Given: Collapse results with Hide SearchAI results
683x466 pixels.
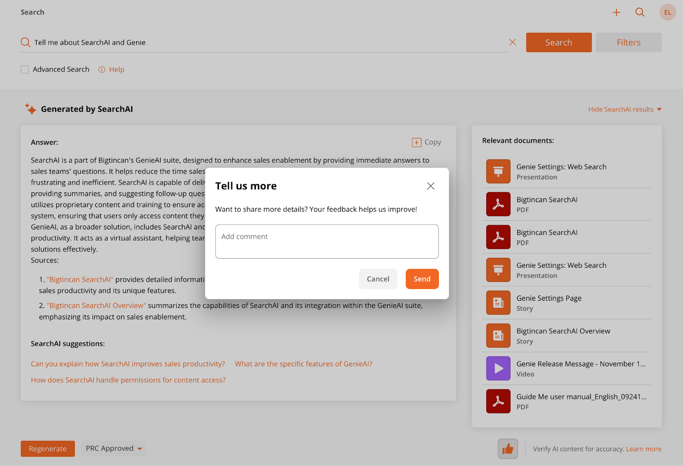Looking at the screenshot, I should pos(625,110).
